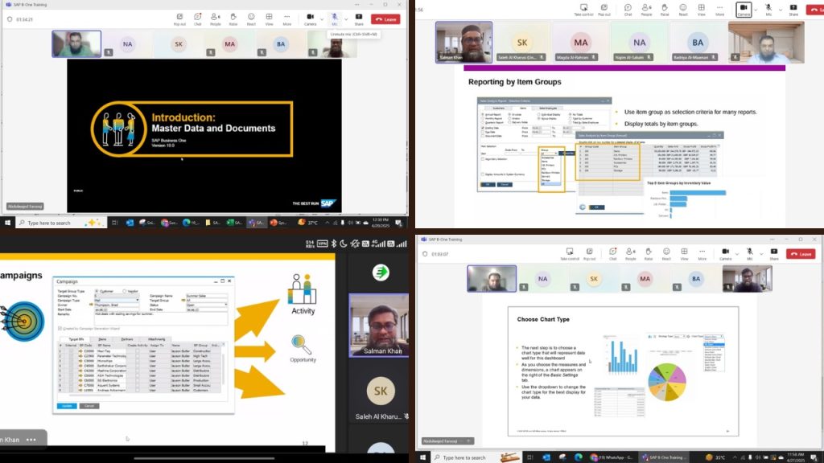Toggle Mic in the Item Groups meeting
The width and height of the screenshot is (824, 463).
[768, 10]
